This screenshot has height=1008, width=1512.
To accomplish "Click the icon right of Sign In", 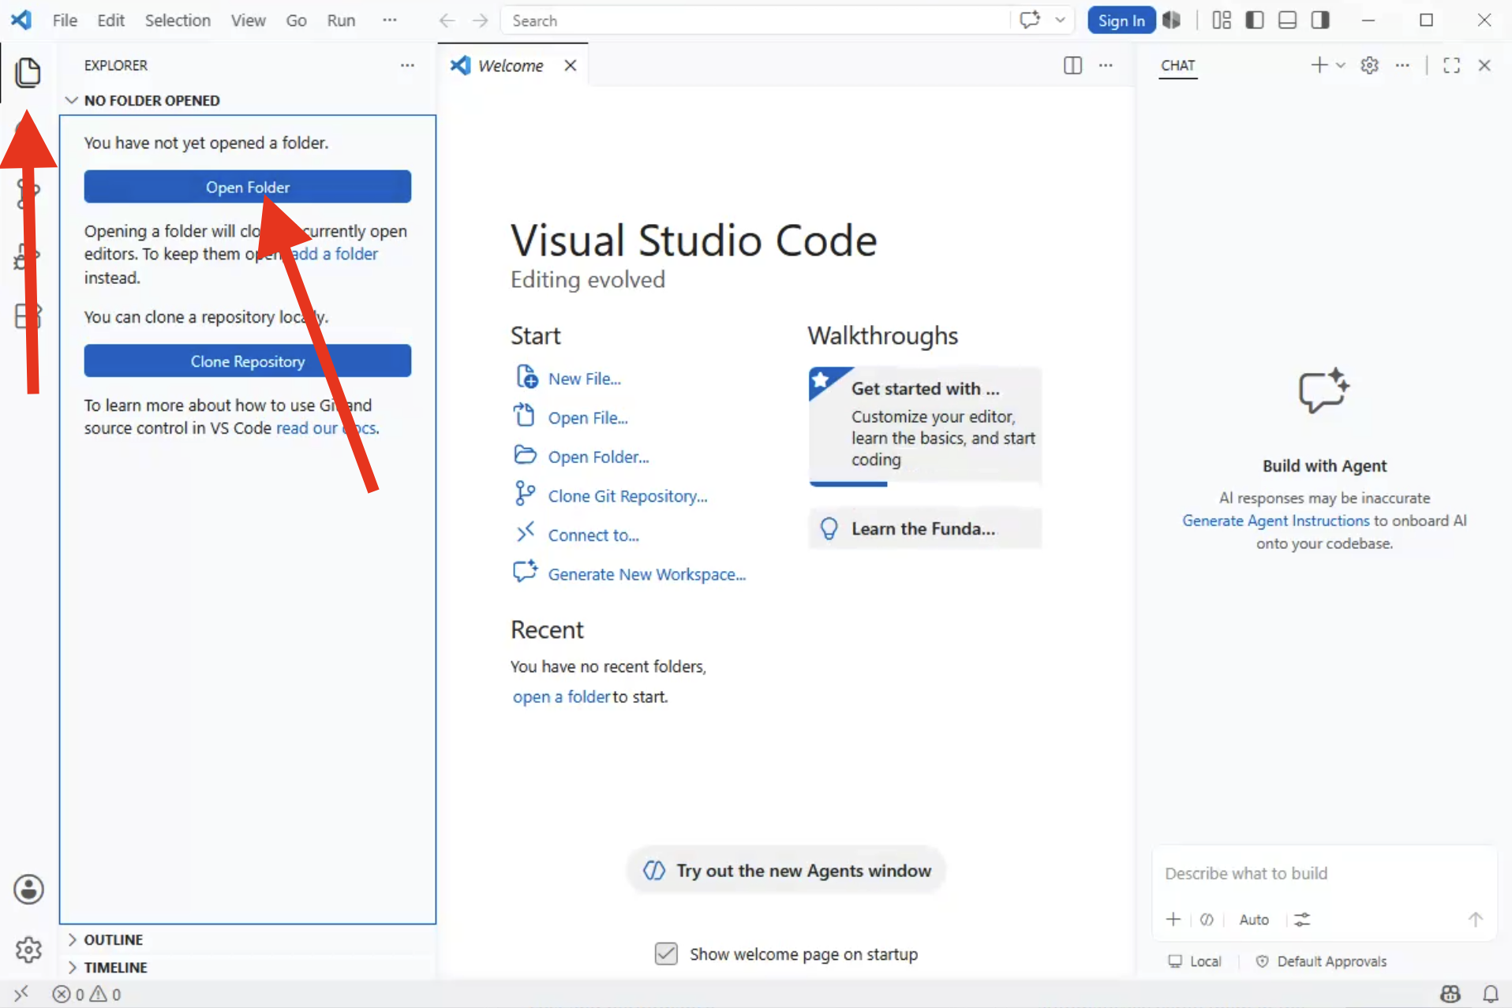I will (1172, 21).
